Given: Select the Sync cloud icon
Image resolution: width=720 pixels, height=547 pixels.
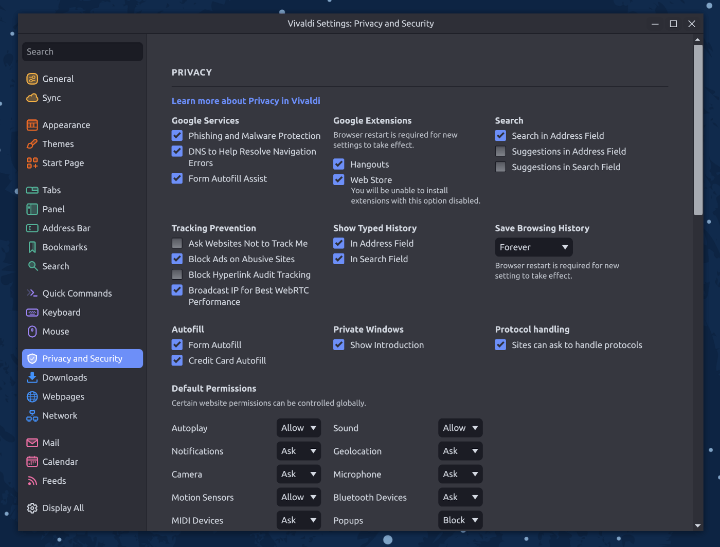Looking at the screenshot, I should [x=32, y=98].
